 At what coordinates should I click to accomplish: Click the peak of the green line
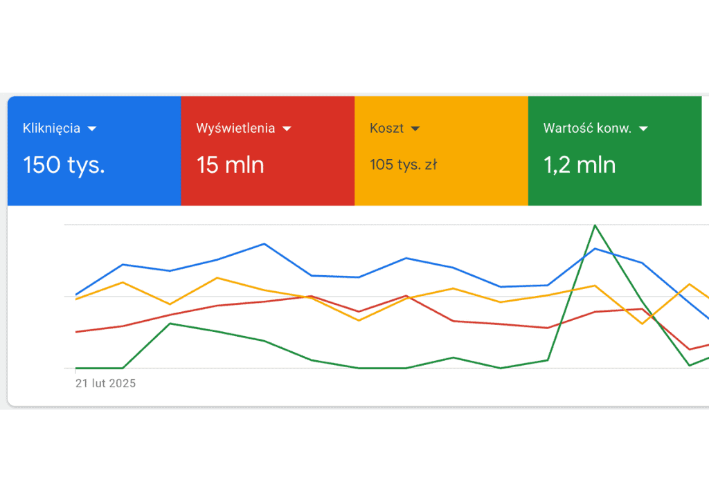pos(595,225)
